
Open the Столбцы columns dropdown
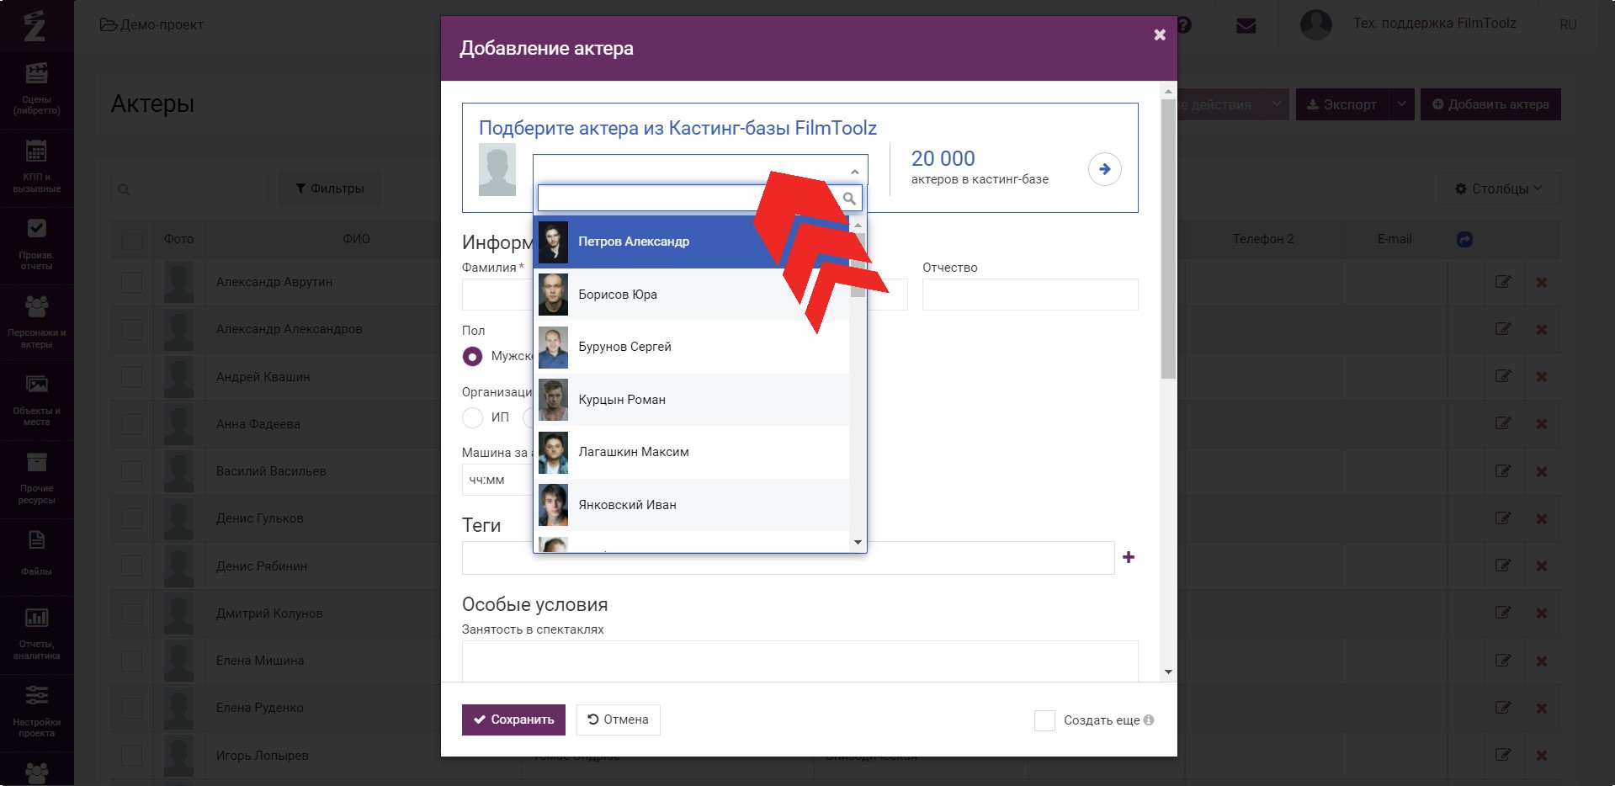click(1499, 189)
